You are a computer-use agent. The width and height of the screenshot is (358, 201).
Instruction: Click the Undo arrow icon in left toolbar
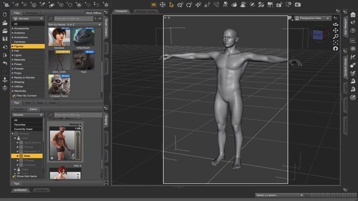tap(5, 64)
